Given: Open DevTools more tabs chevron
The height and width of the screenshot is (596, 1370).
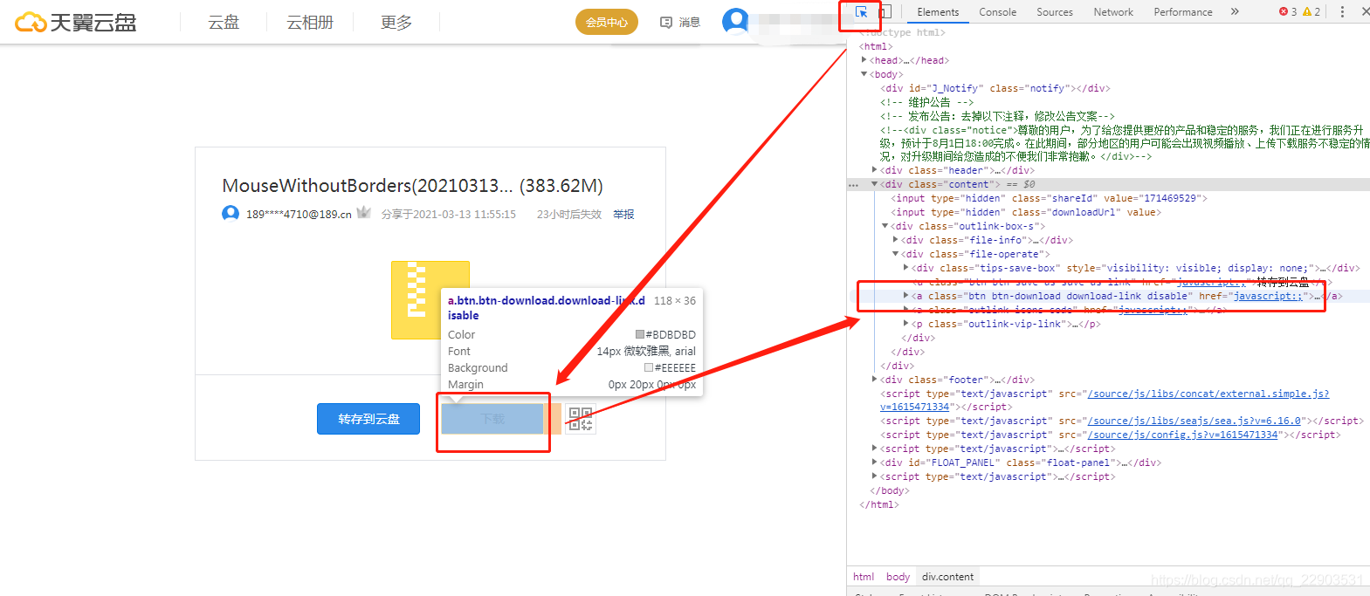Looking at the screenshot, I should (1235, 11).
